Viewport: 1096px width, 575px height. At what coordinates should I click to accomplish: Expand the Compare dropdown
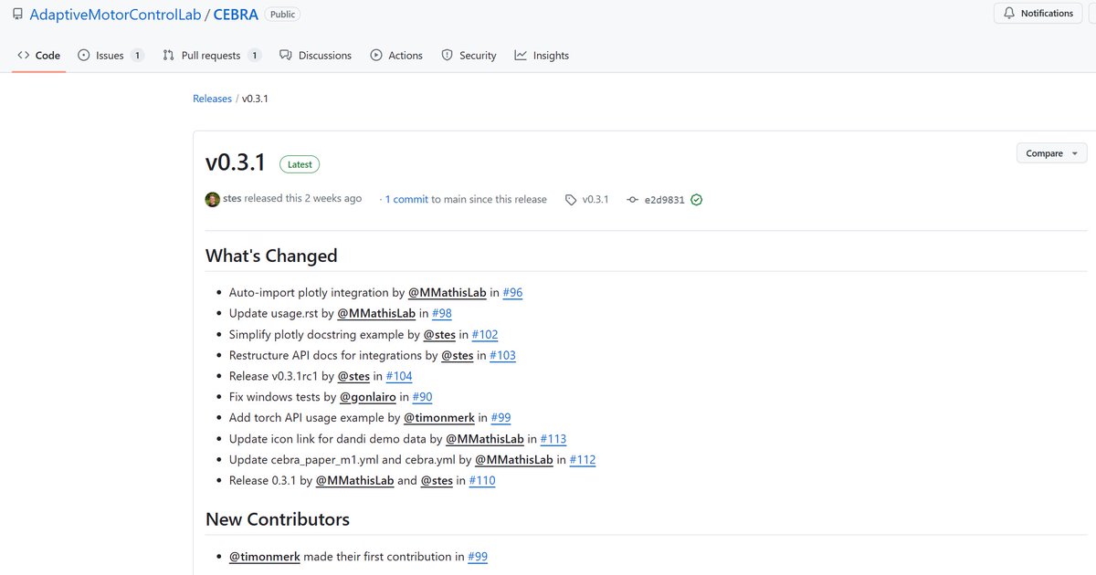tap(1051, 153)
